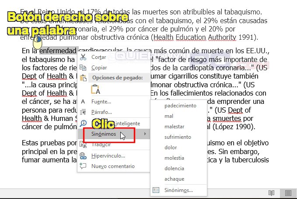This screenshot has width=297, height=199.
Task: Pick the synonym dolor
Action: point(178,148)
